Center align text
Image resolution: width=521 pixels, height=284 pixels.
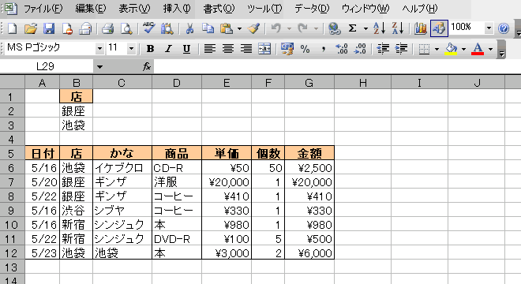(x=228, y=49)
